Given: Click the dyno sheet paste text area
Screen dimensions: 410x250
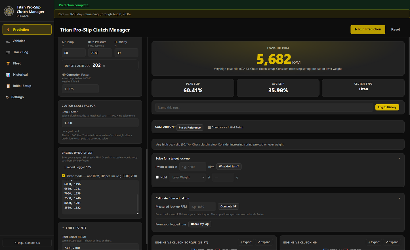Looking at the screenshot, I should click(x=100, y=197).
